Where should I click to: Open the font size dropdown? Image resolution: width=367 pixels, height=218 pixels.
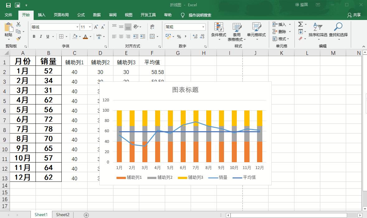[x=90, y=27]
